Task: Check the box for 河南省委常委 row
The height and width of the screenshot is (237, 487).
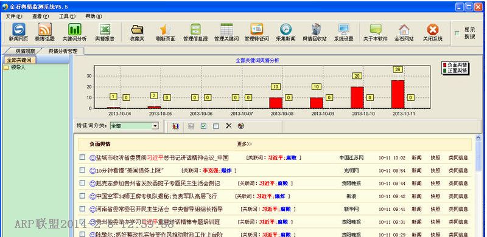Action: 82,209
